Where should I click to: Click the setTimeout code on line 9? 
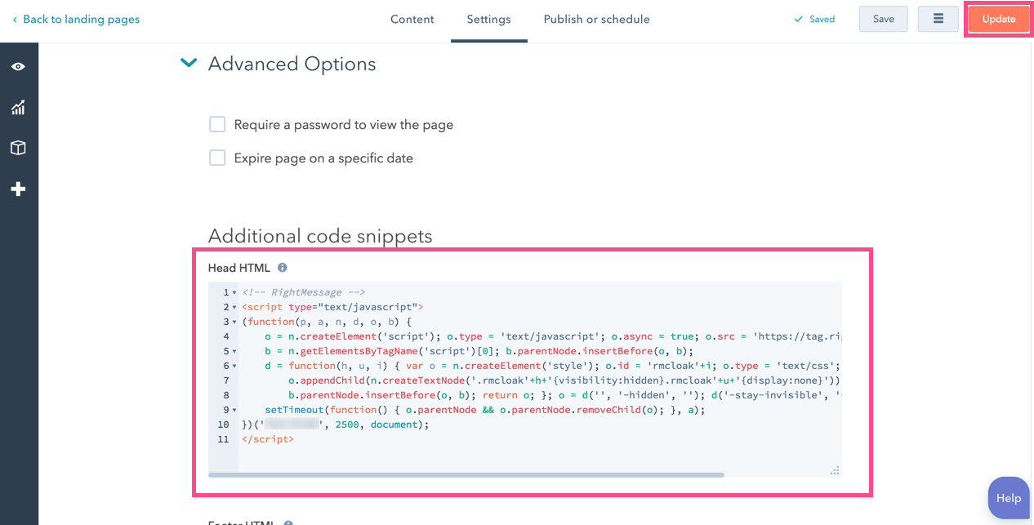tap(485, 410)
